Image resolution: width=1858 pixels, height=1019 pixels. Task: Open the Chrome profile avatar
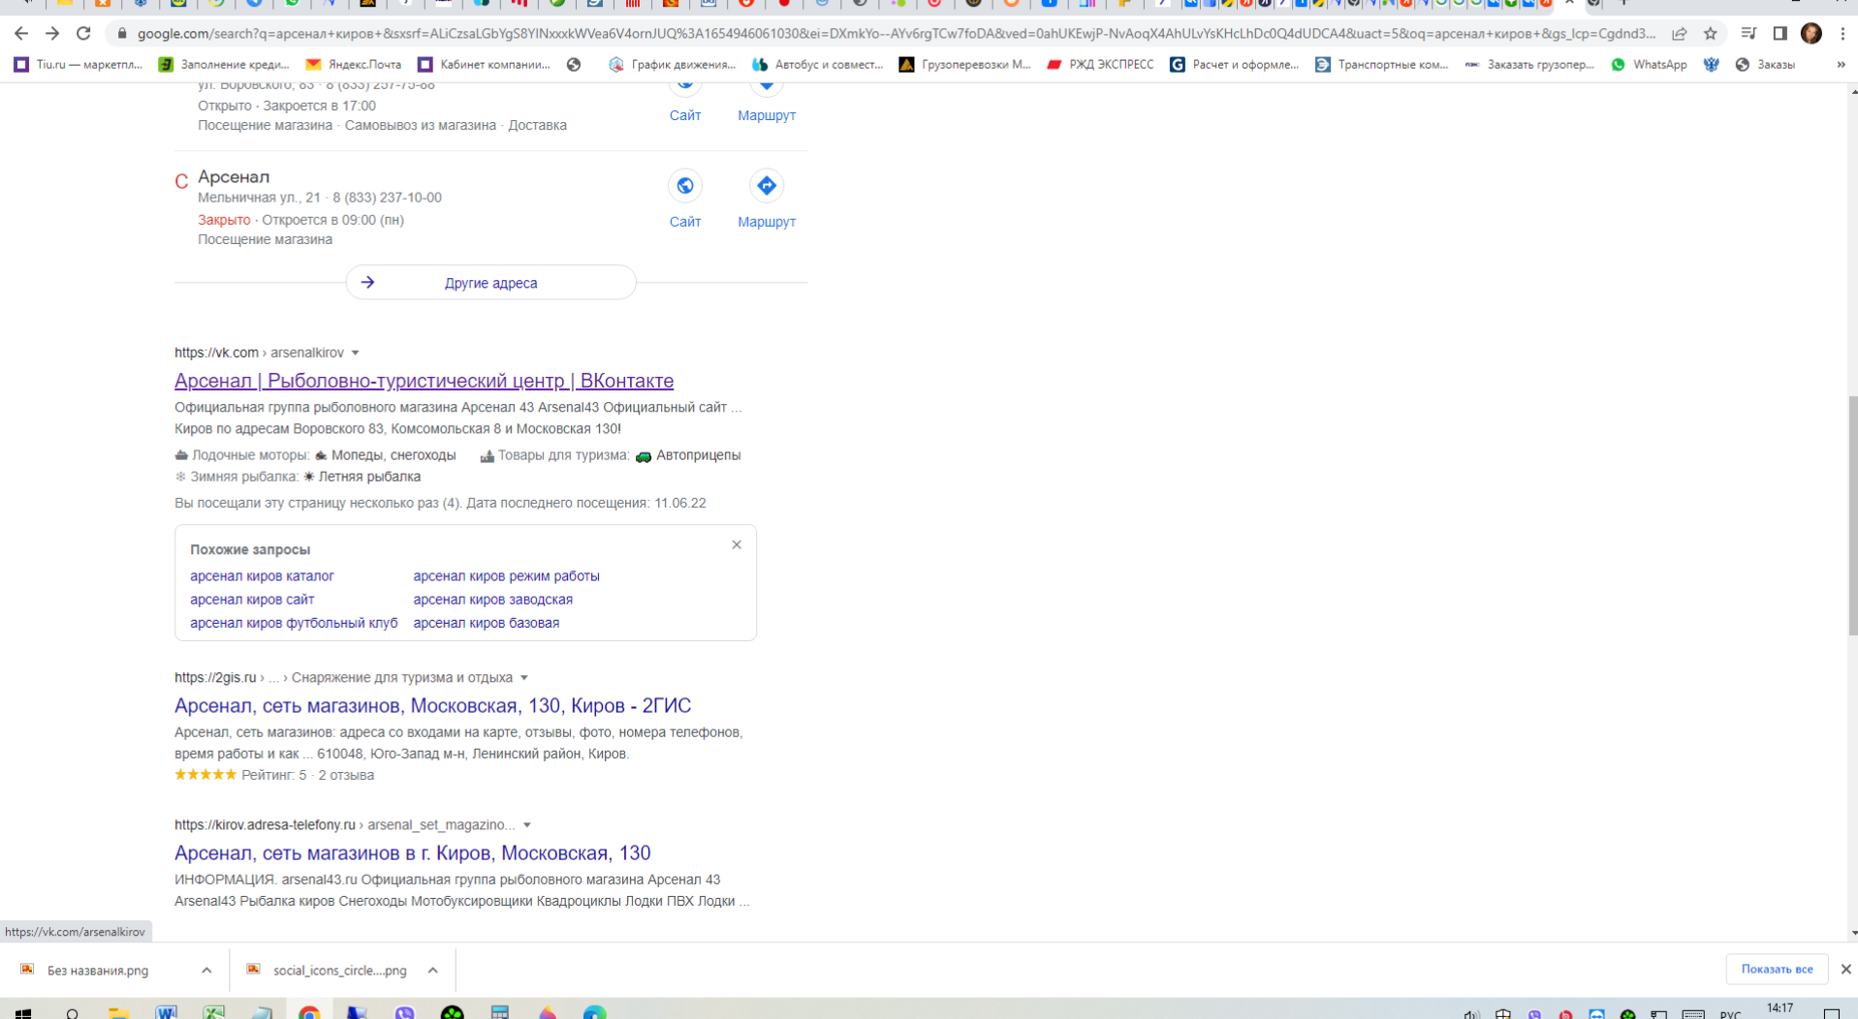coord(1811,33)
